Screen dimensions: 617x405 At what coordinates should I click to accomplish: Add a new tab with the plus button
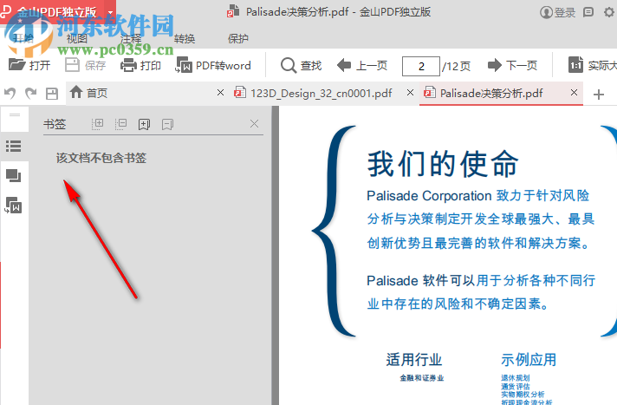tap(599, 95)
